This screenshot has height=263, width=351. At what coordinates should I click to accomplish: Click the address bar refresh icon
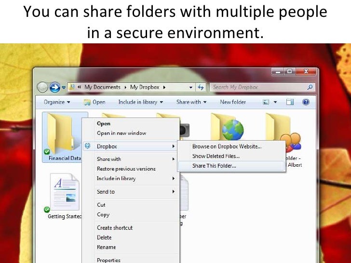201,87
